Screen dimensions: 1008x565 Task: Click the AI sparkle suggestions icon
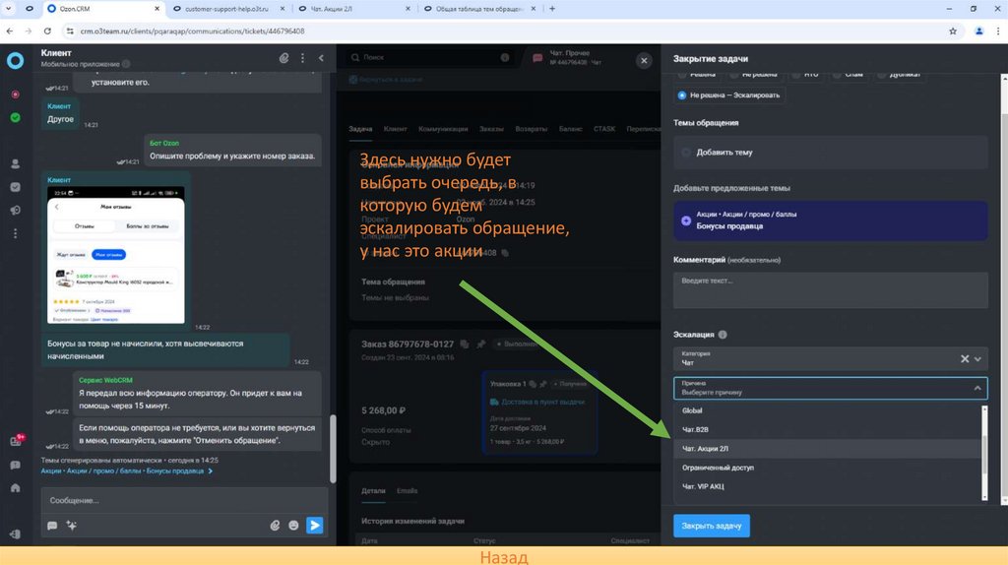click(71, 526)
